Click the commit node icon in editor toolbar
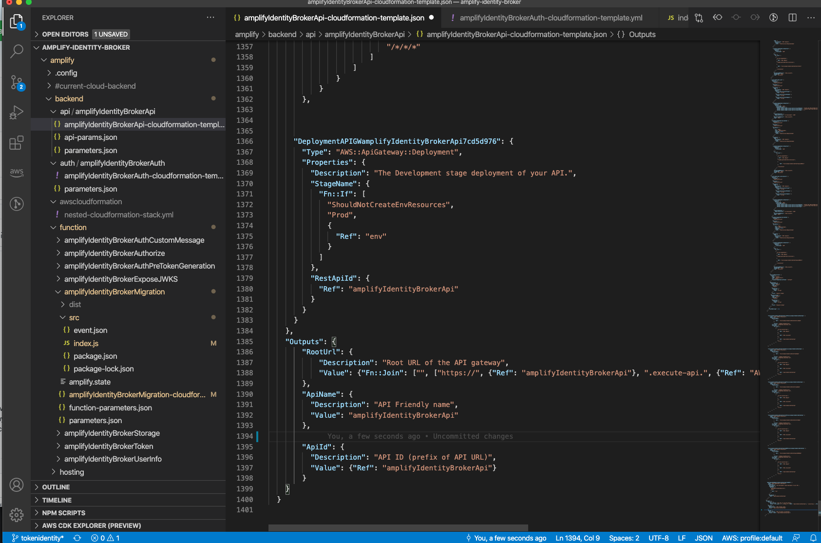The width and height of the screenshot is (821, 543). pos(736,18)
